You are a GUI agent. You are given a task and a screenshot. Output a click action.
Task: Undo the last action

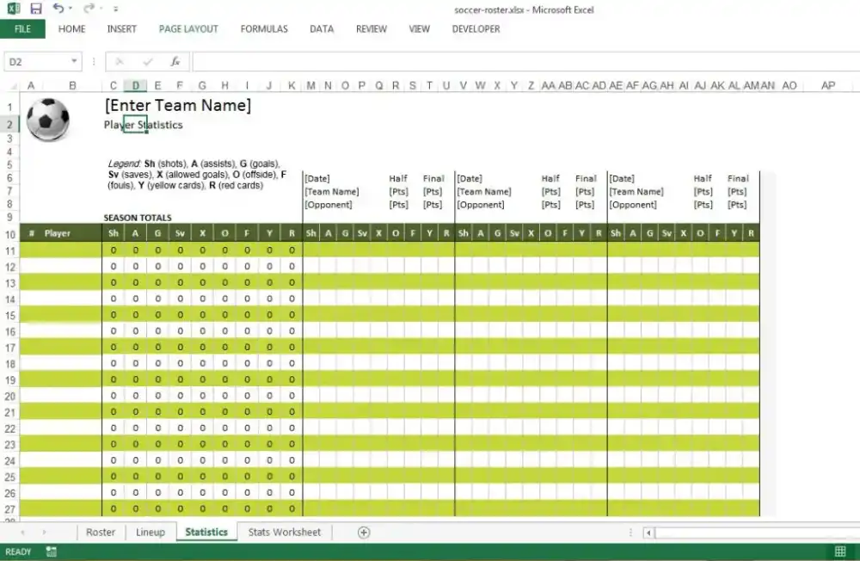coord(58,8)
